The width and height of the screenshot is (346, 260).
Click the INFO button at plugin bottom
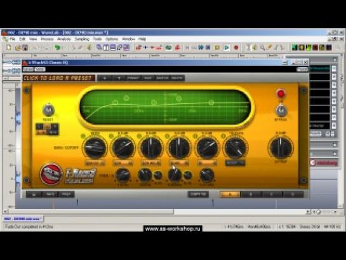[x=50, y=195]
